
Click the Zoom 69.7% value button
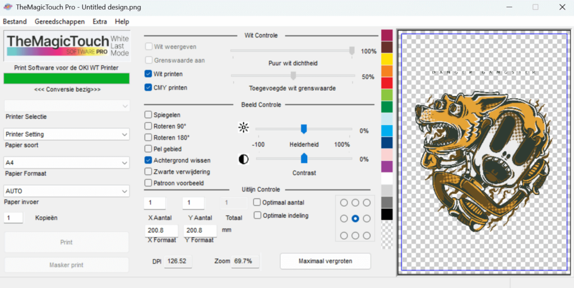(x=246, y=261)
